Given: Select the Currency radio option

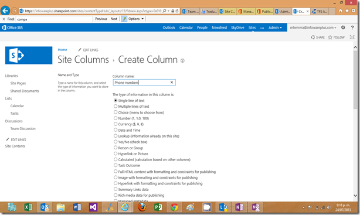Looking at the screenshot, I should click(x=116, y=124).
